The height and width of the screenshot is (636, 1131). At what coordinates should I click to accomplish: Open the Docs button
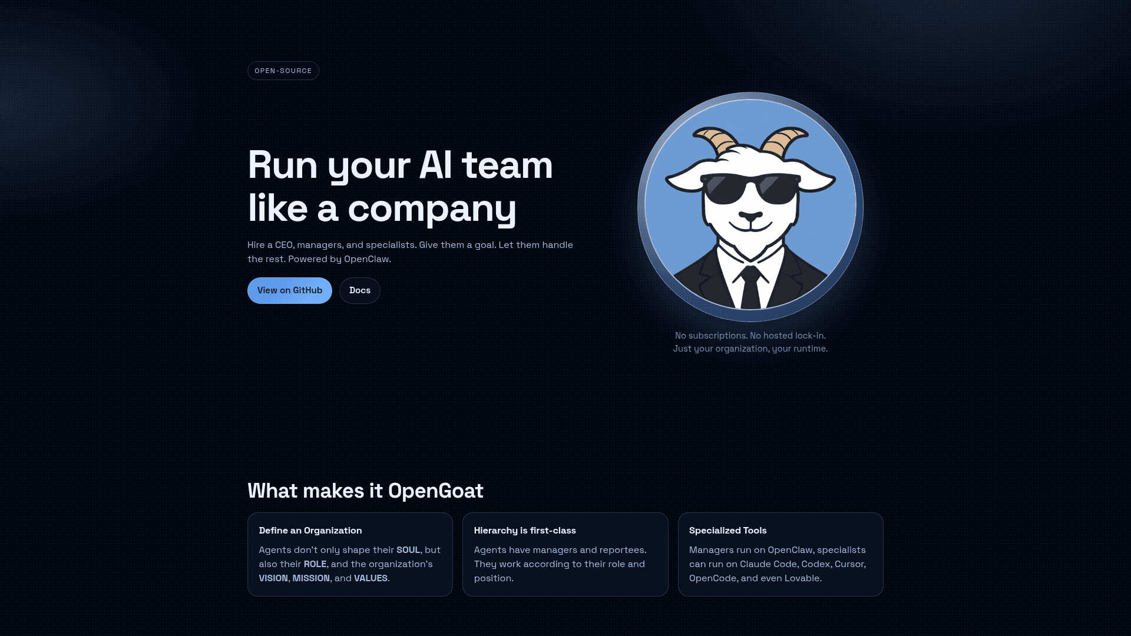359,290
